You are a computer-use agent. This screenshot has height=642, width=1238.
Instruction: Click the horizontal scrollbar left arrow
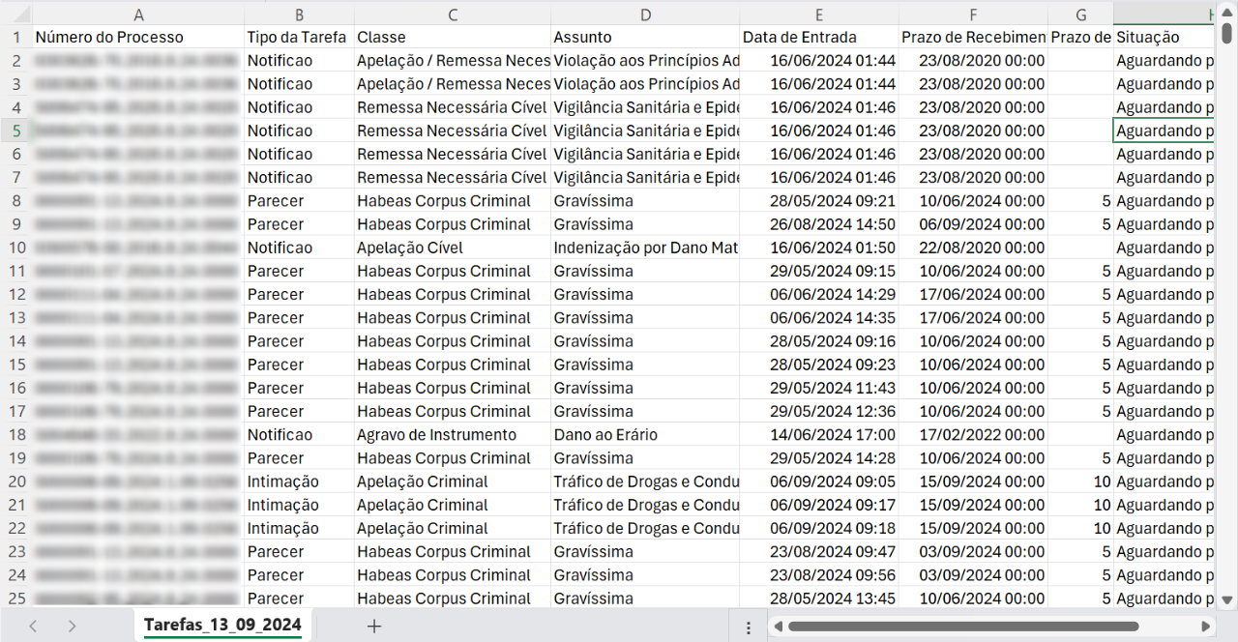[x=778, y=627]
